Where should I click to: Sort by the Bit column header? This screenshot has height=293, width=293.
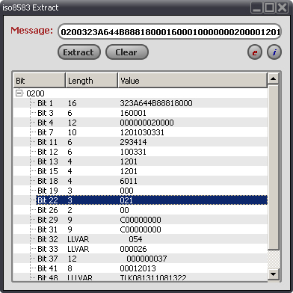[40, 81]
